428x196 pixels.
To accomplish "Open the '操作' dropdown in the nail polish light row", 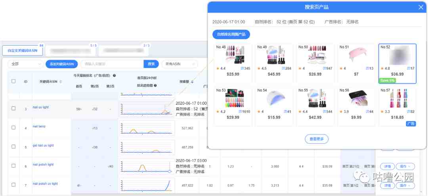I will click(x=405, y=166).
